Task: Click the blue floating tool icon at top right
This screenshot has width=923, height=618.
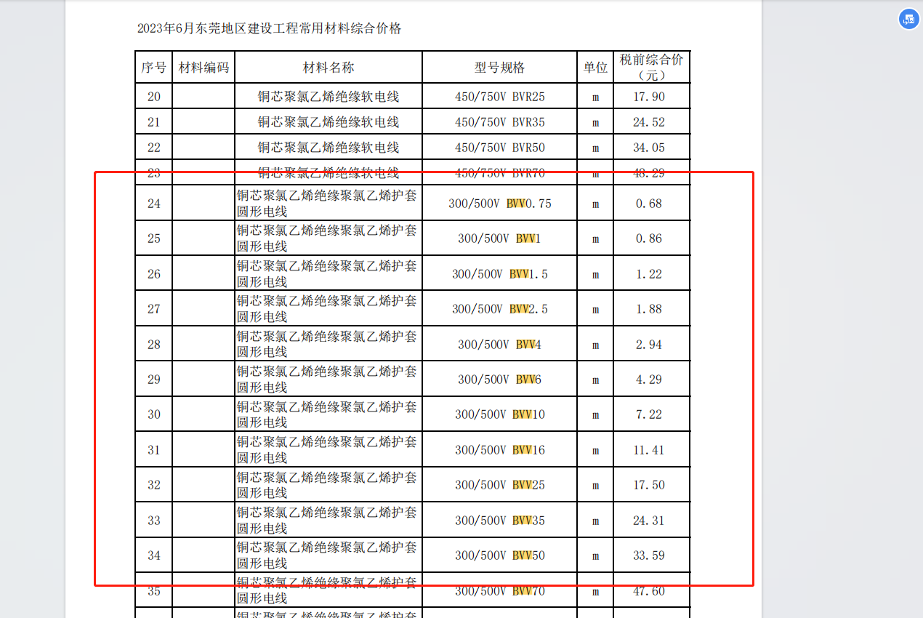Action: pos(908,20)
